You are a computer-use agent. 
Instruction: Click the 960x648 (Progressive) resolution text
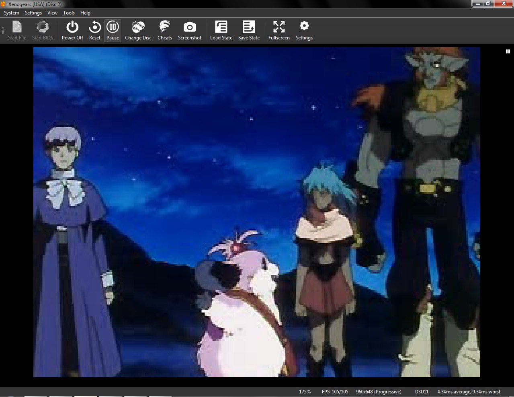point(379,392)
